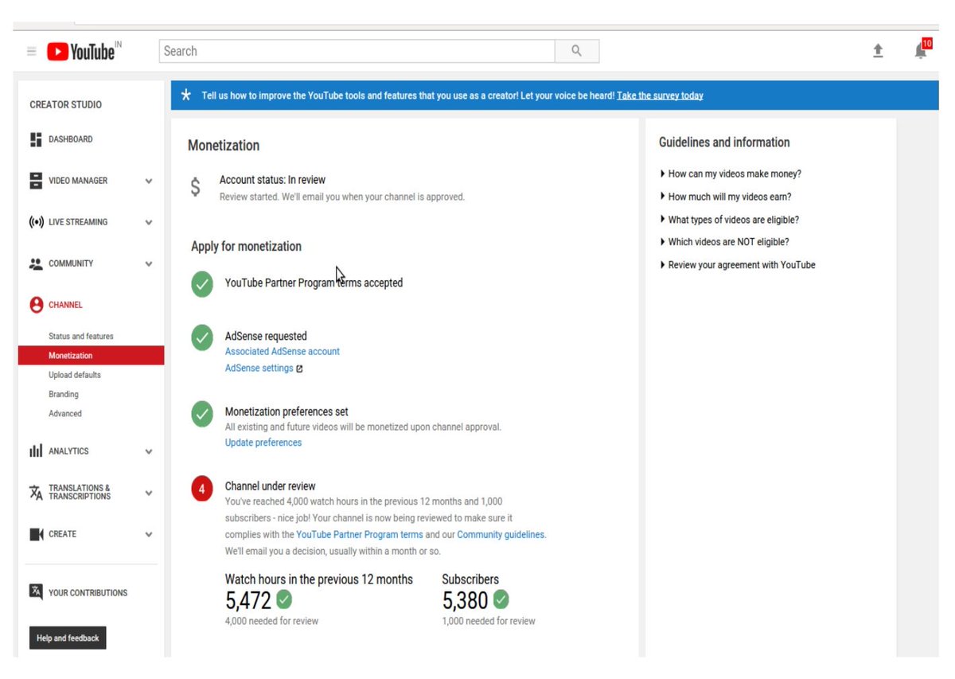
Task: Expand the Community section chevron
Action: click(x=149, y=264)
